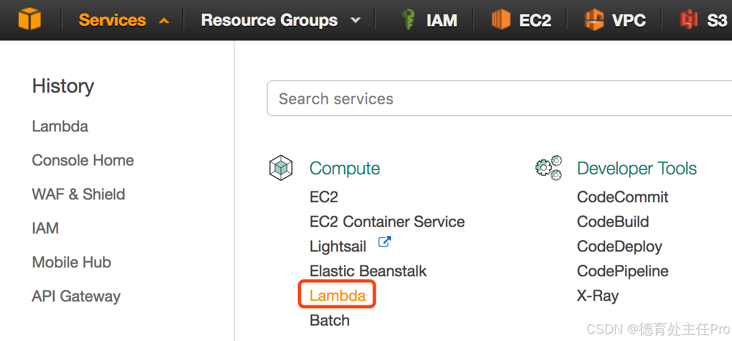The height and width of the screenshot is (341, 732).
Task: Open X-Ray service
Action: pos(598,296)
